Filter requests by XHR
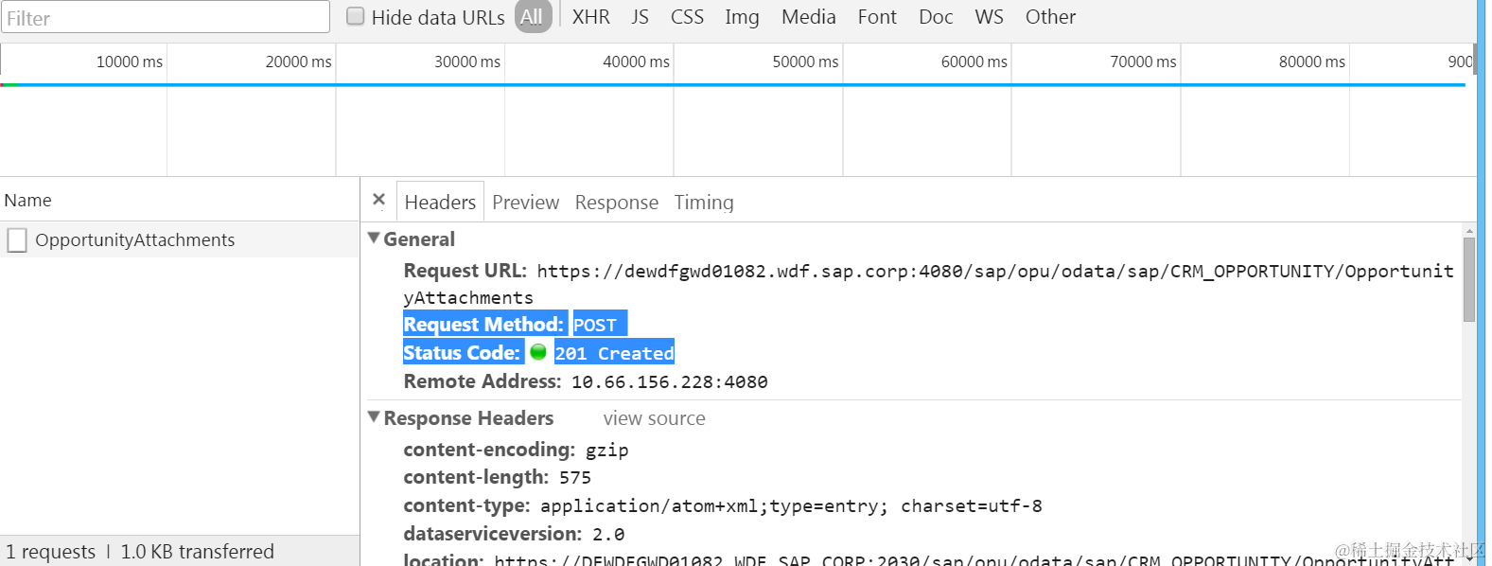 (x=591, y=17)
